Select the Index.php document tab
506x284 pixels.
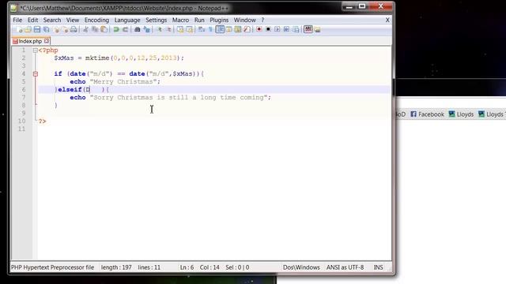point(30,41)
